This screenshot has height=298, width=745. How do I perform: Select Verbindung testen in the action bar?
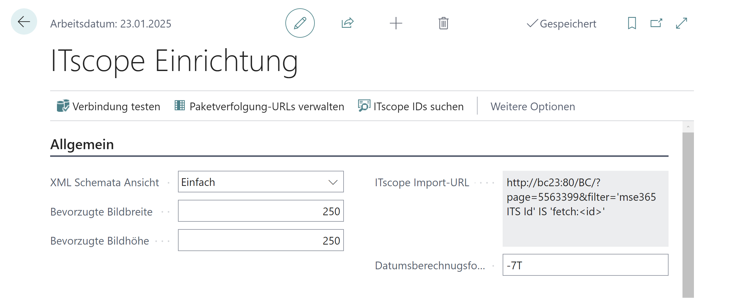pyautogui.click(x=108, y=106)
